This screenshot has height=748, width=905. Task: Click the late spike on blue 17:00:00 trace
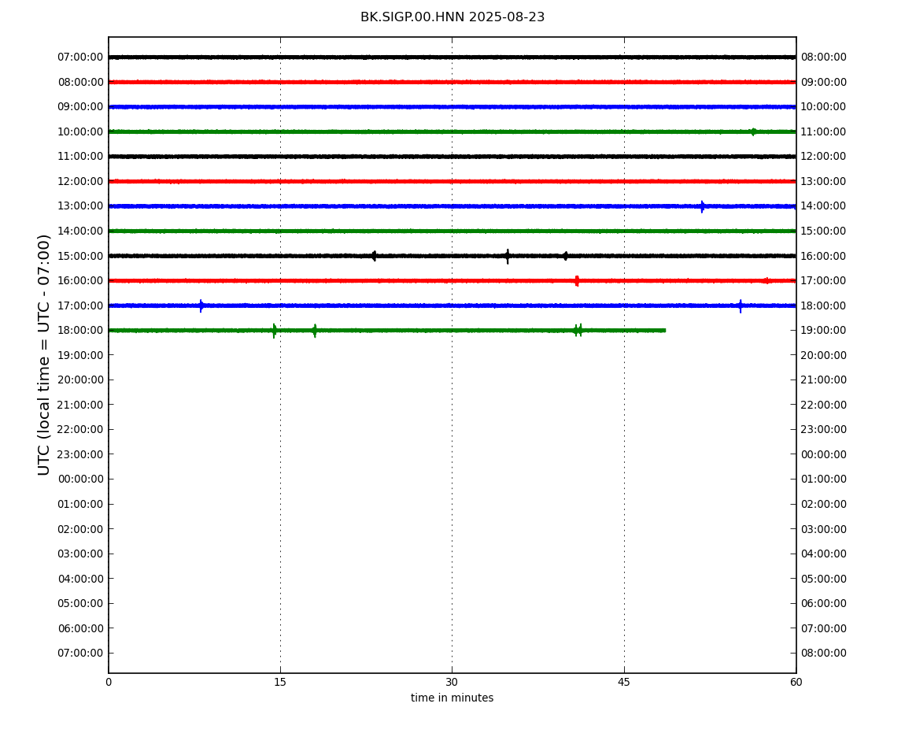[x=740, y=305]
